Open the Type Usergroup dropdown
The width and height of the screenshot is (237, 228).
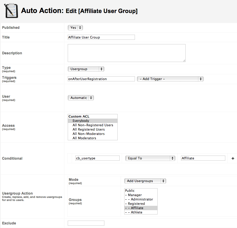[x=86, y=69]
